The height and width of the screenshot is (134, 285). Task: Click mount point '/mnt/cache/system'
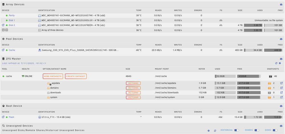coord(165,97)
